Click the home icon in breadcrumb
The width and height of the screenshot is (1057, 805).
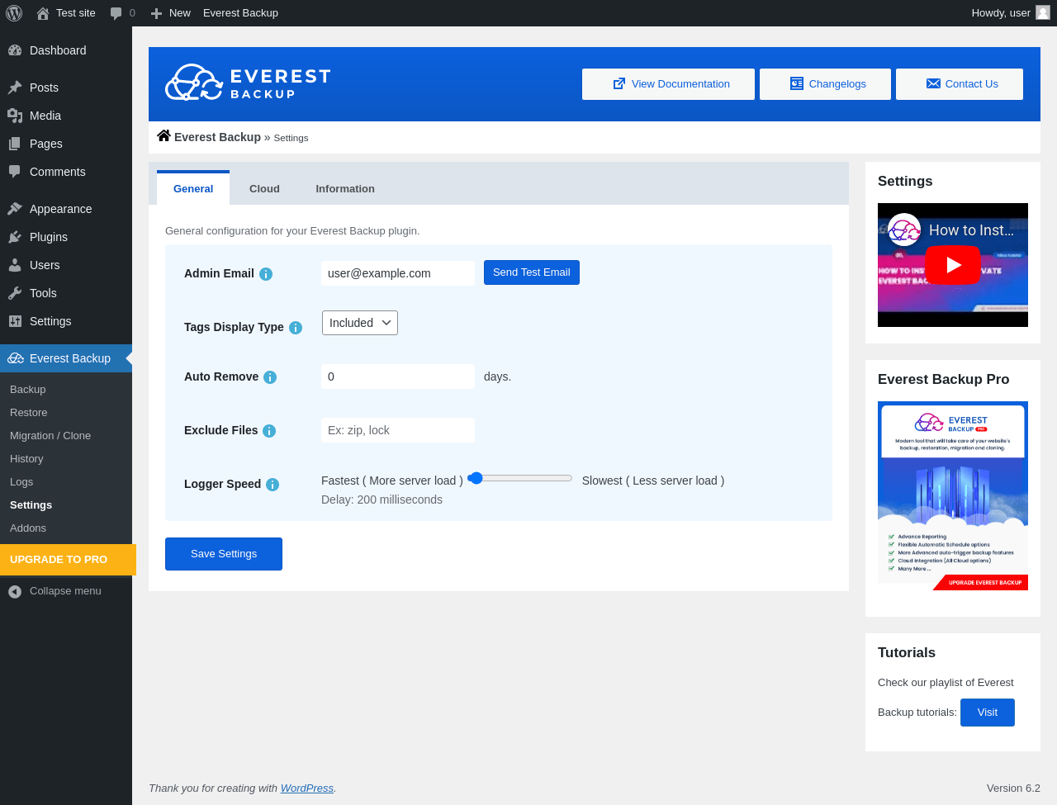point(164,136)
